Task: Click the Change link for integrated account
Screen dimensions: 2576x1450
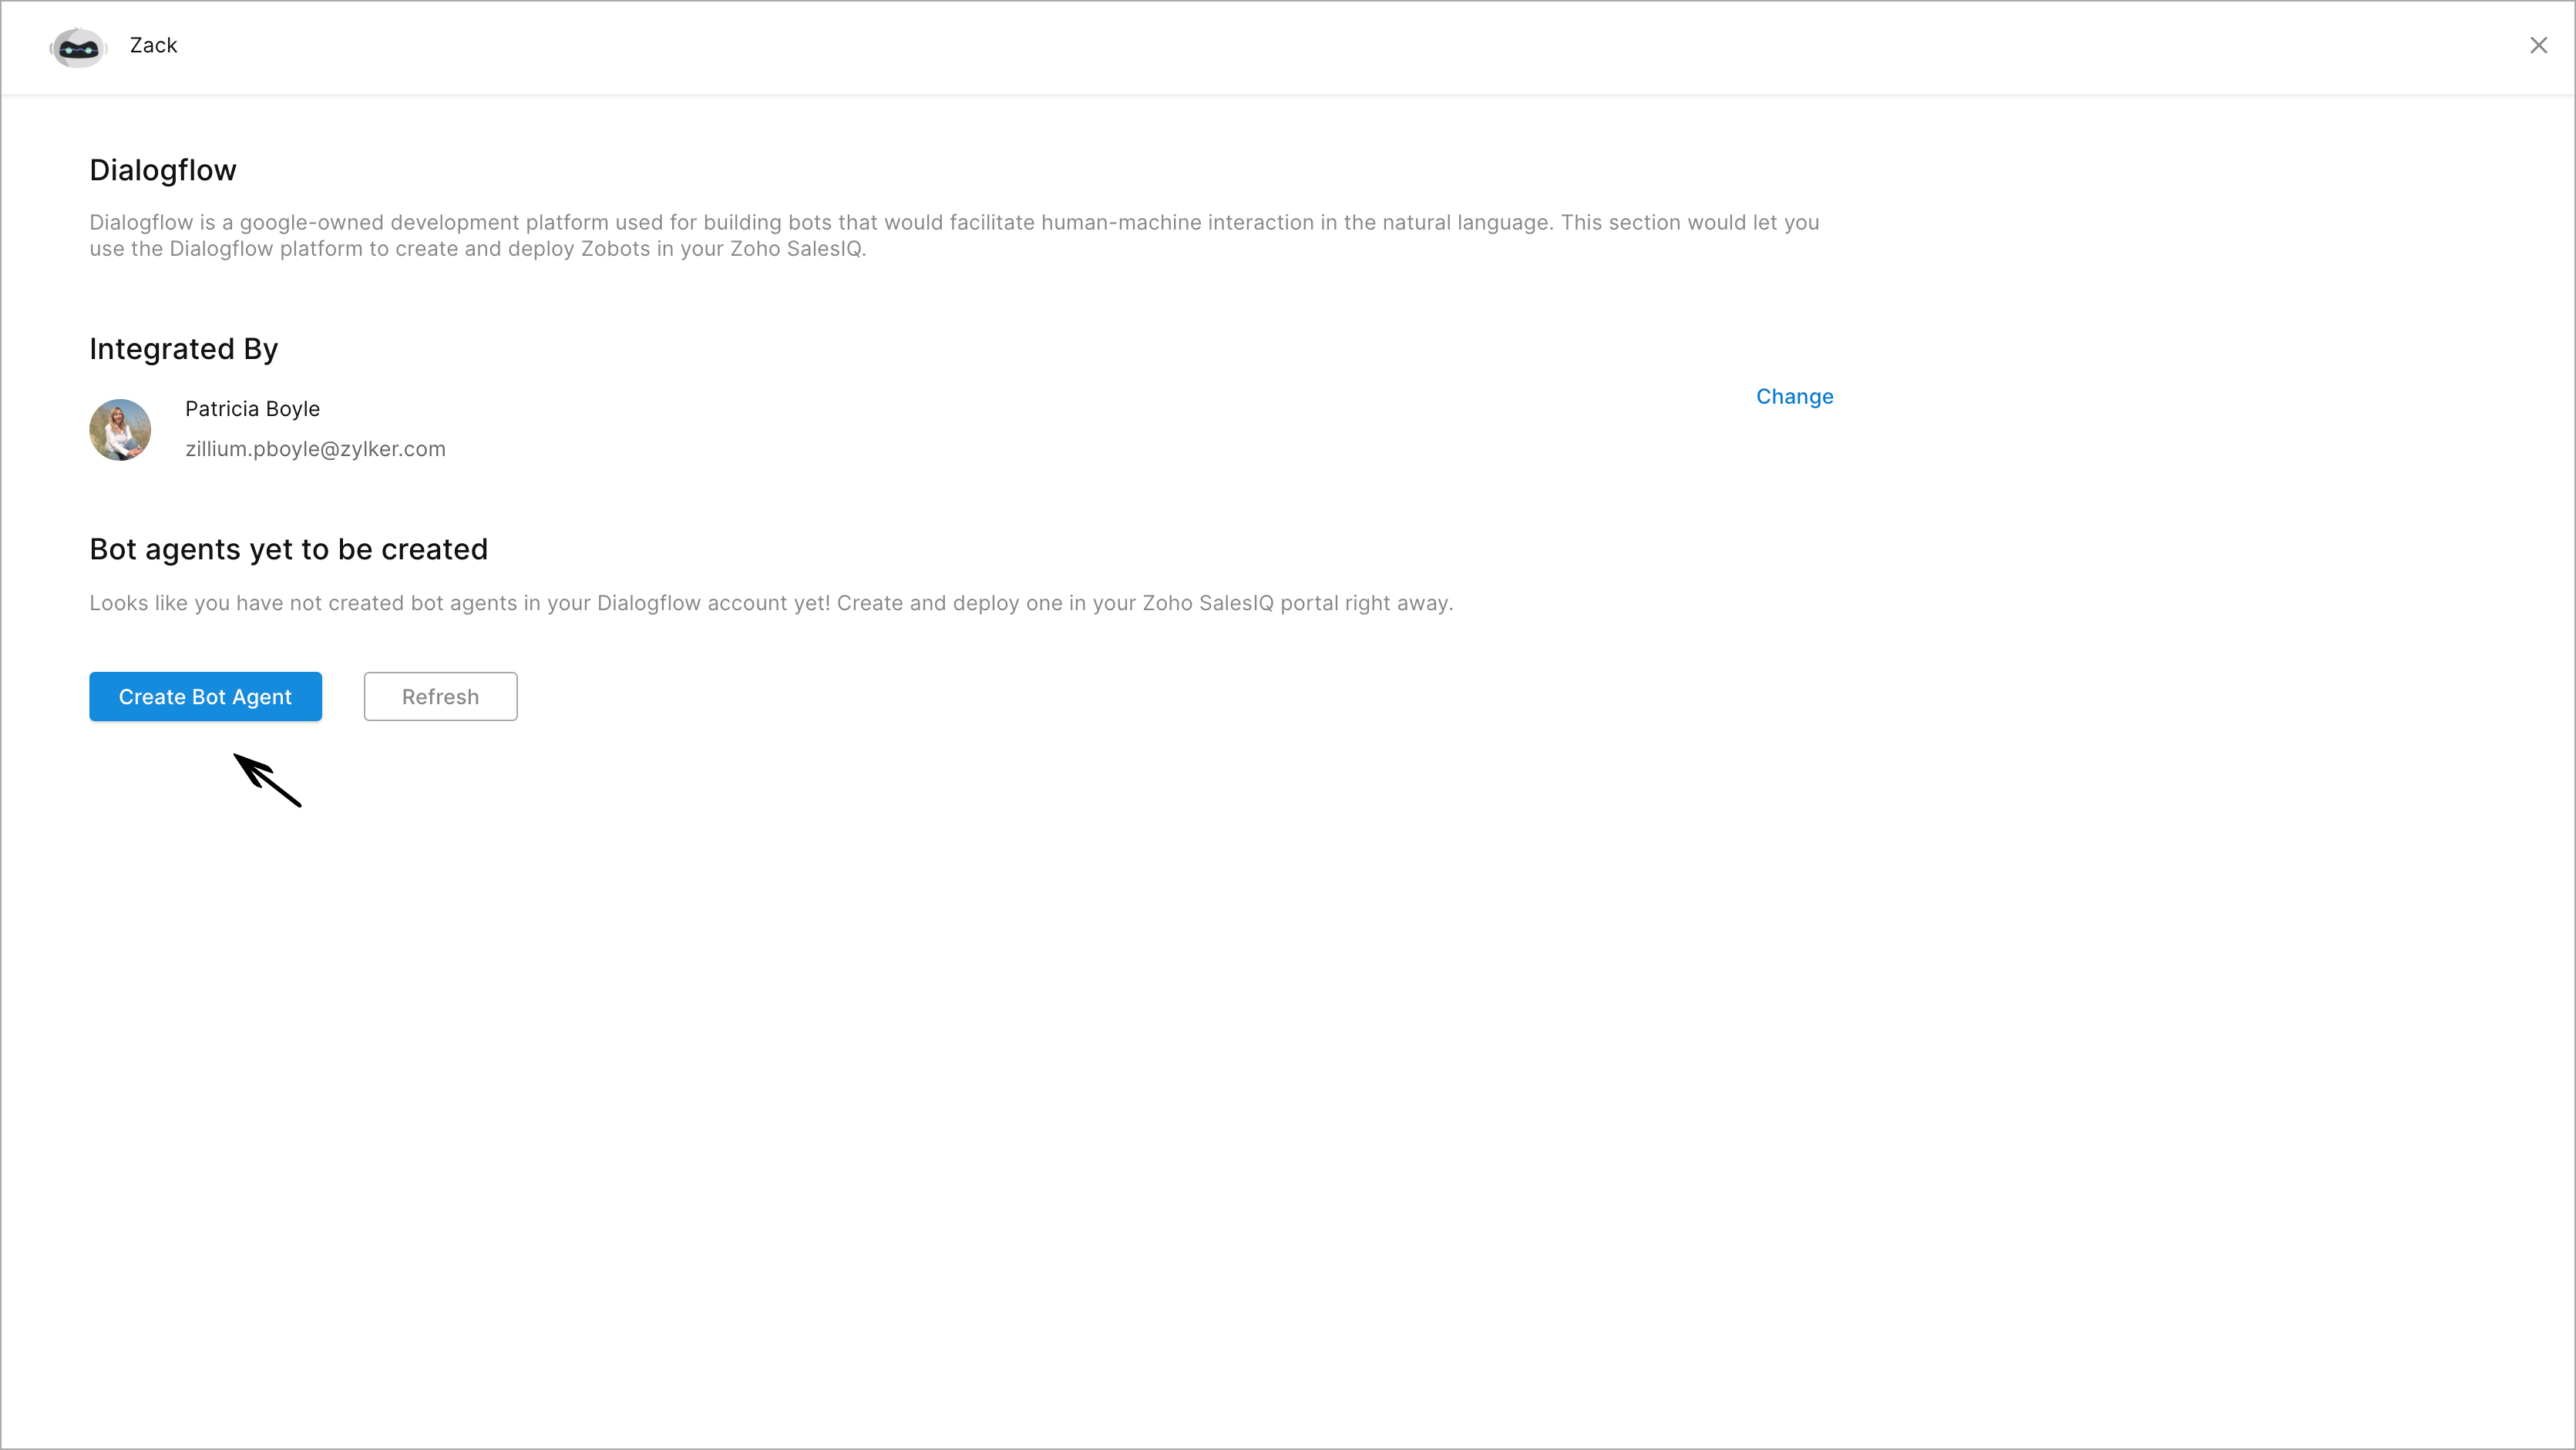Action: 1794,397
